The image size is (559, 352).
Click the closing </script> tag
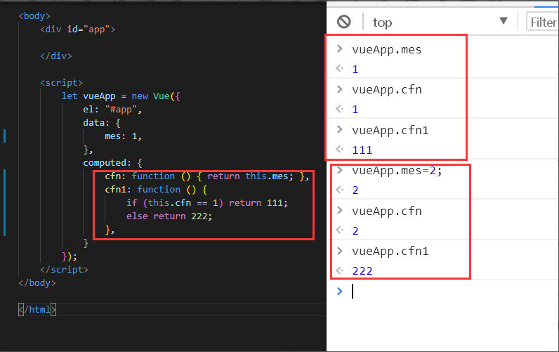(64, 270)
